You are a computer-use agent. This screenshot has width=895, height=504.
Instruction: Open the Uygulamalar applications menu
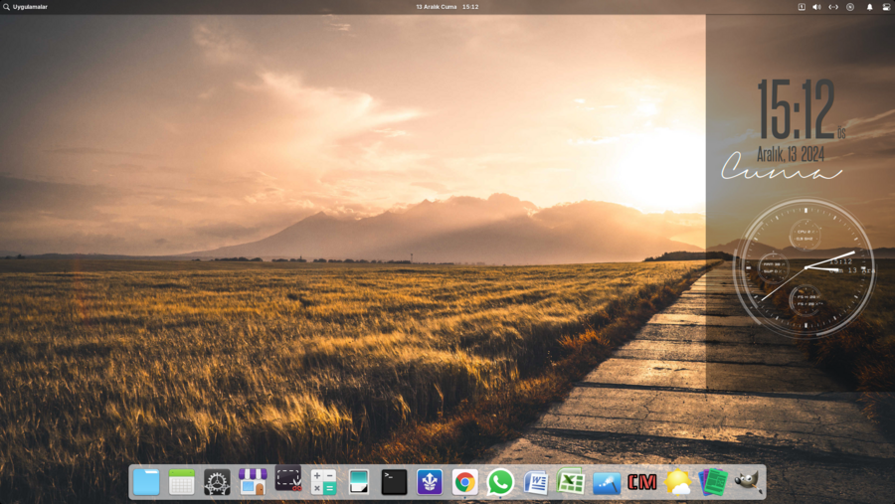(26, 7)
